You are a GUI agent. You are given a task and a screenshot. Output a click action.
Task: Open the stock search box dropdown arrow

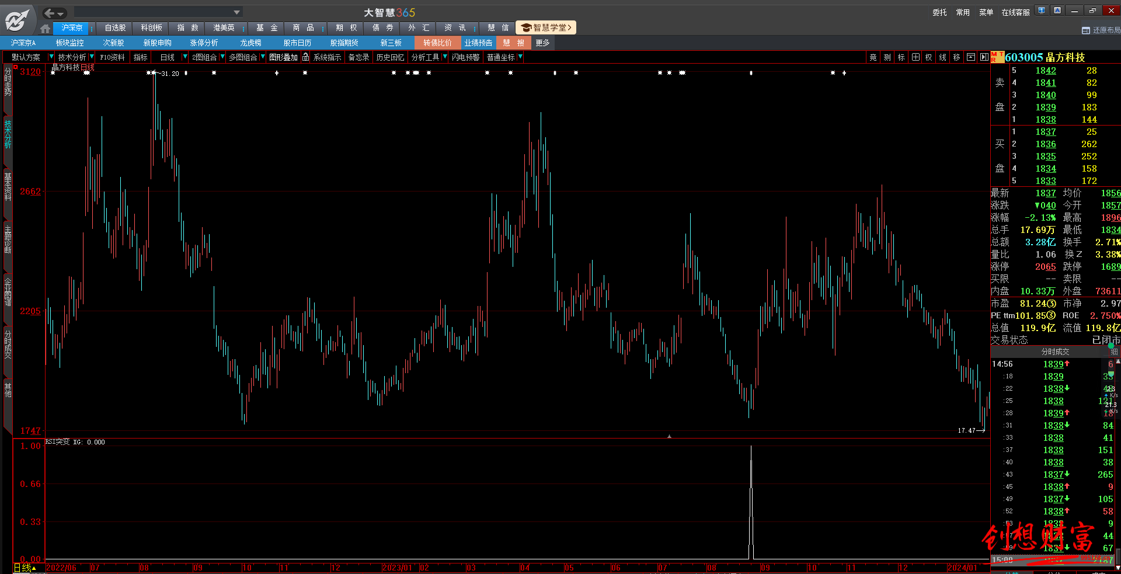[236, 12]
